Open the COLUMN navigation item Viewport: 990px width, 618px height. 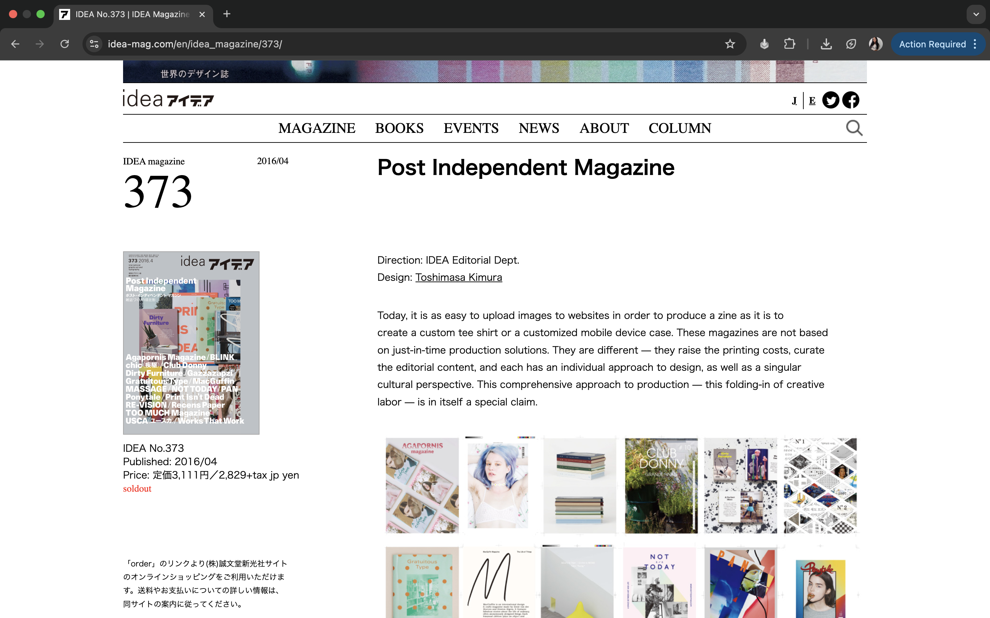[680, 128]
